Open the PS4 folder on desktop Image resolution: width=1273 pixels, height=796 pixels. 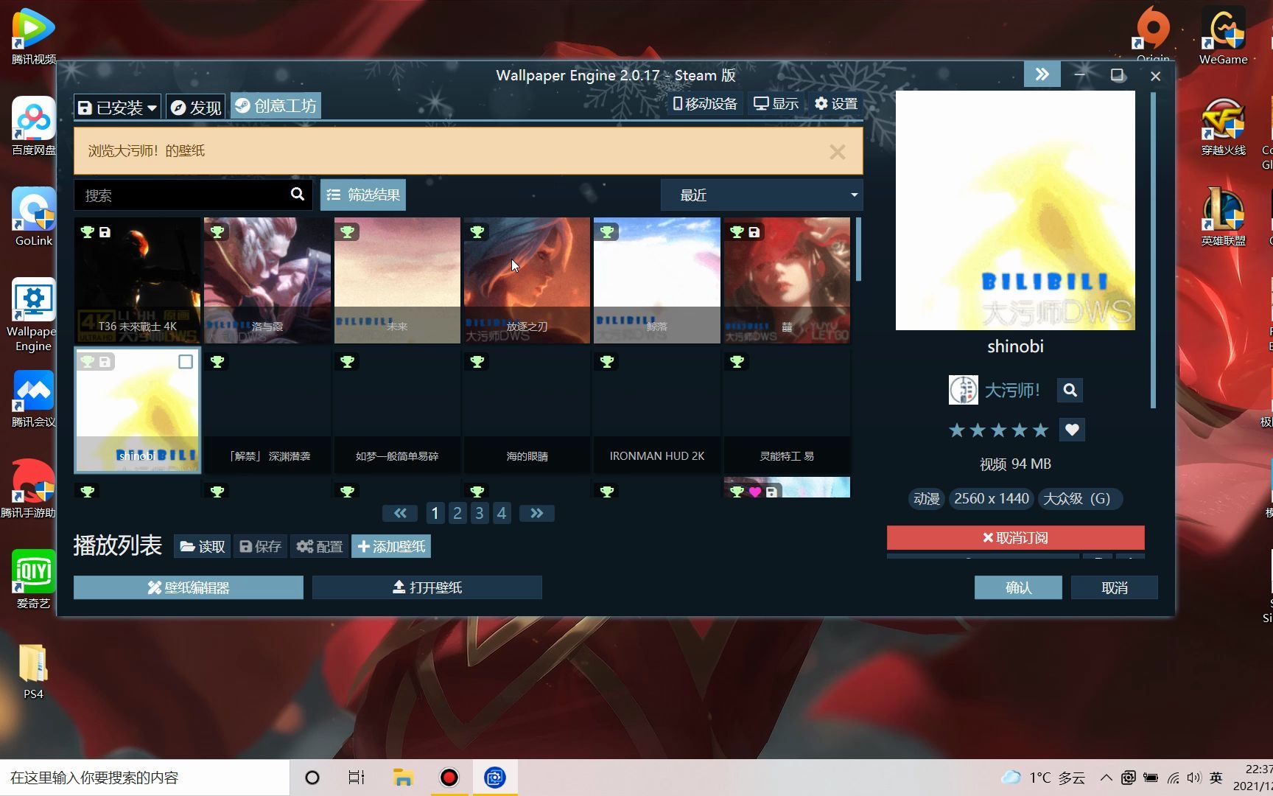click(33, 671)
